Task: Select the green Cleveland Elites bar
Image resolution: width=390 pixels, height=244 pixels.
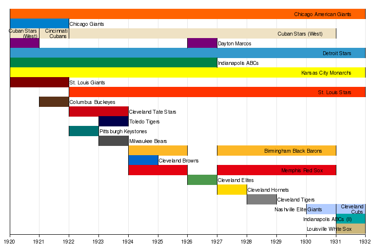Action: pyautogui.click(x=202, y=180)
